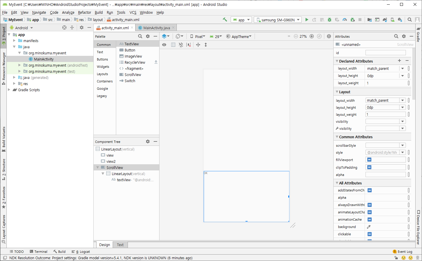Collapse ScrollView in Component Tree
Viewport: 422px width, 261px height.
pyautogui.click(x=98, y=167)
